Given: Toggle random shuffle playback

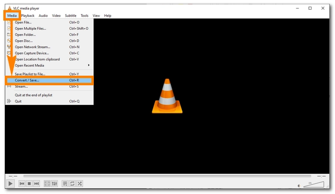Looking at the screenshot, I should click(x=80, y=183).
